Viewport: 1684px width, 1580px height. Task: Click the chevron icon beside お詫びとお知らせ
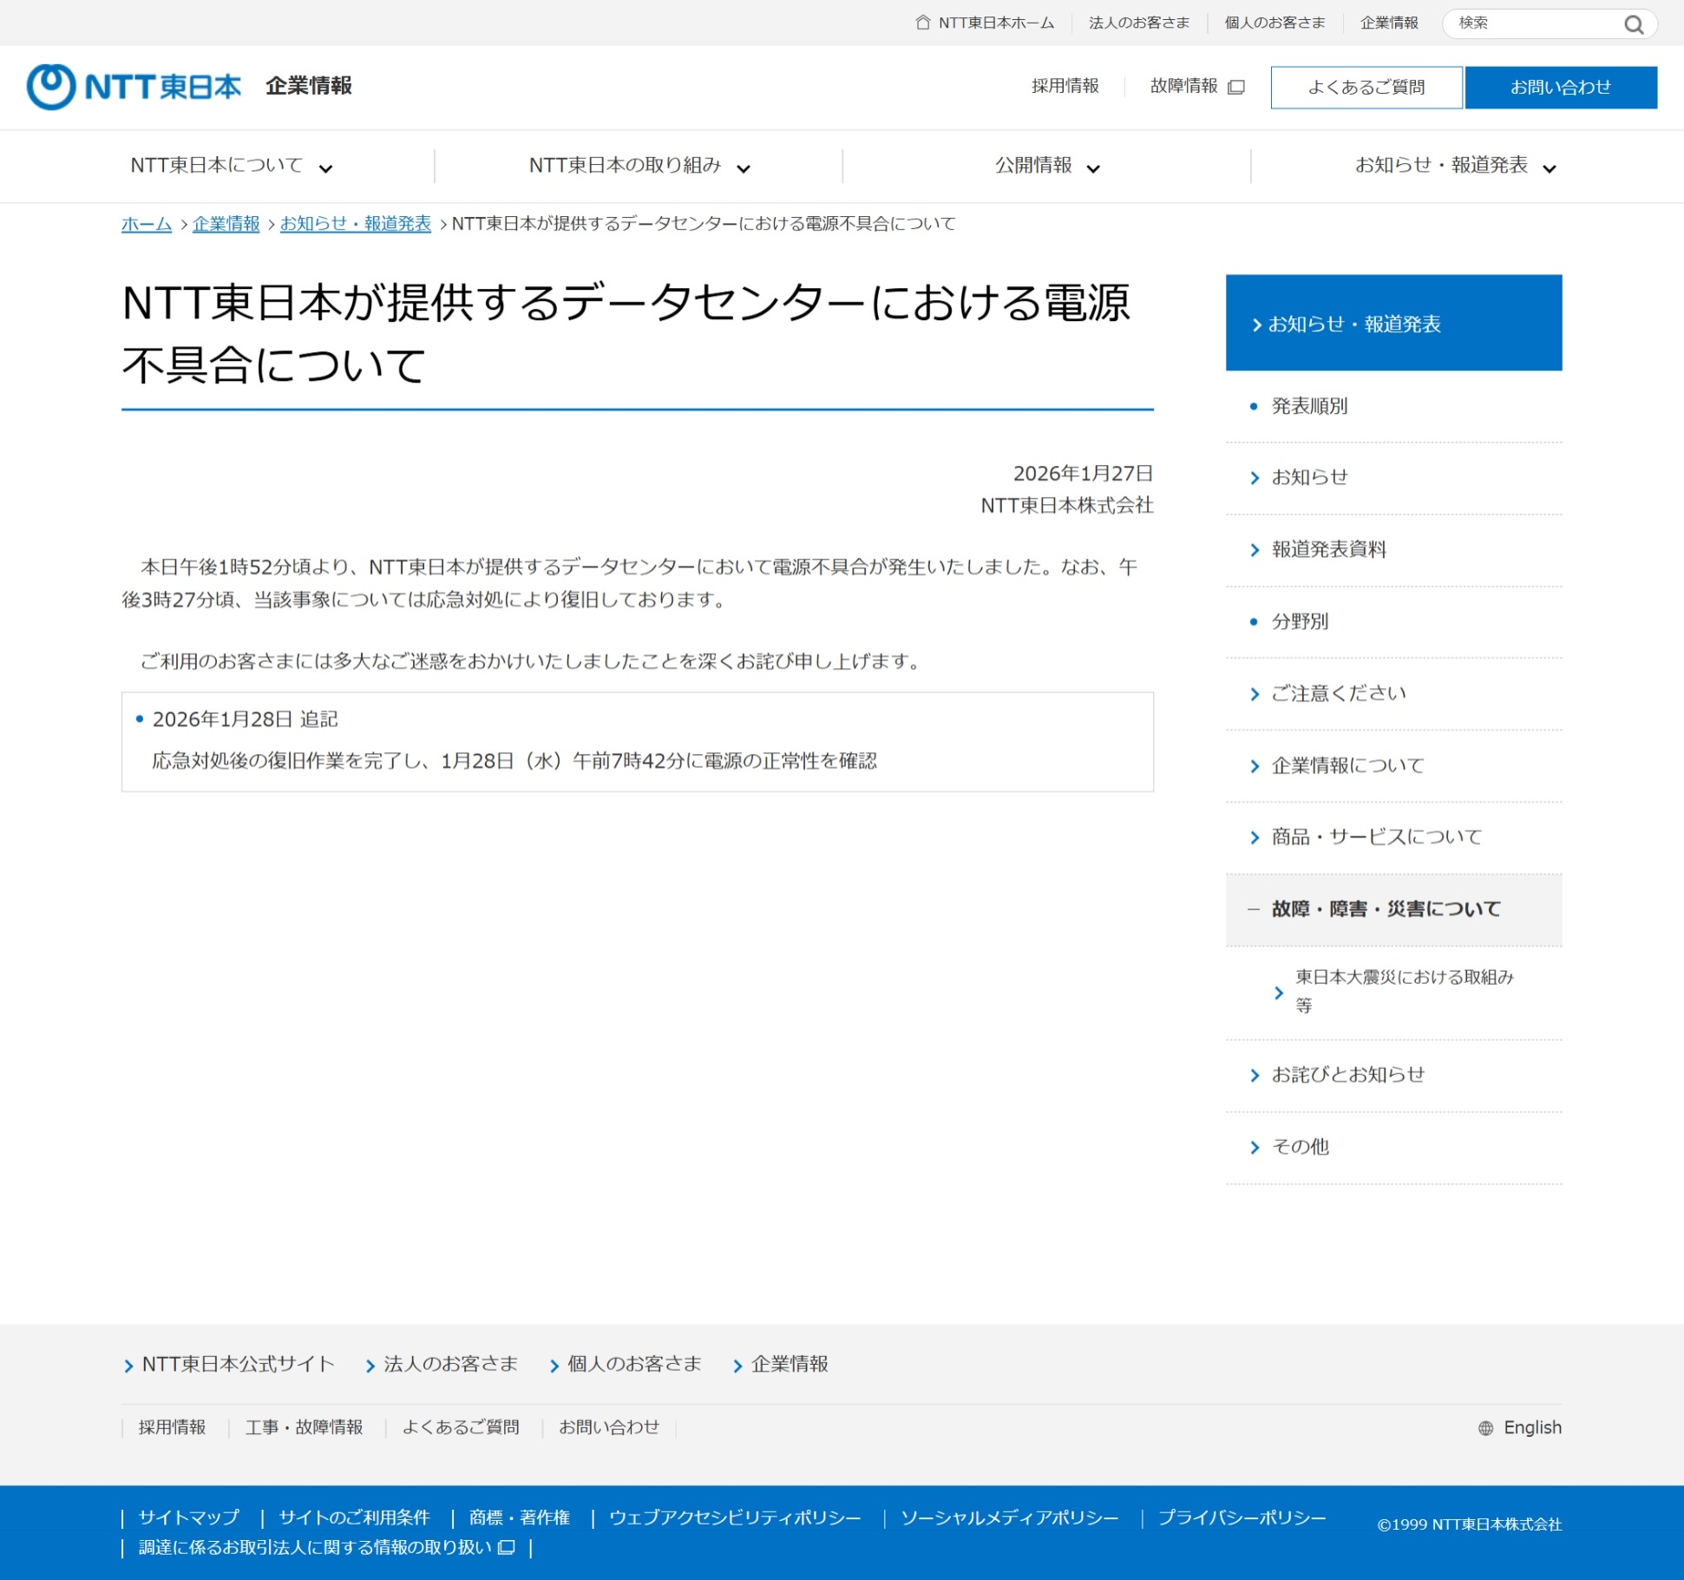(x=1255, y=1076)
